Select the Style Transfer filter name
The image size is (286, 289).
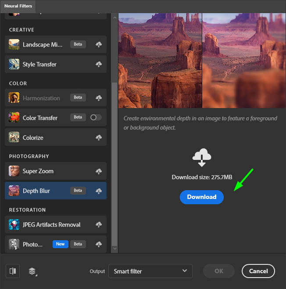(x=39, y=64)
